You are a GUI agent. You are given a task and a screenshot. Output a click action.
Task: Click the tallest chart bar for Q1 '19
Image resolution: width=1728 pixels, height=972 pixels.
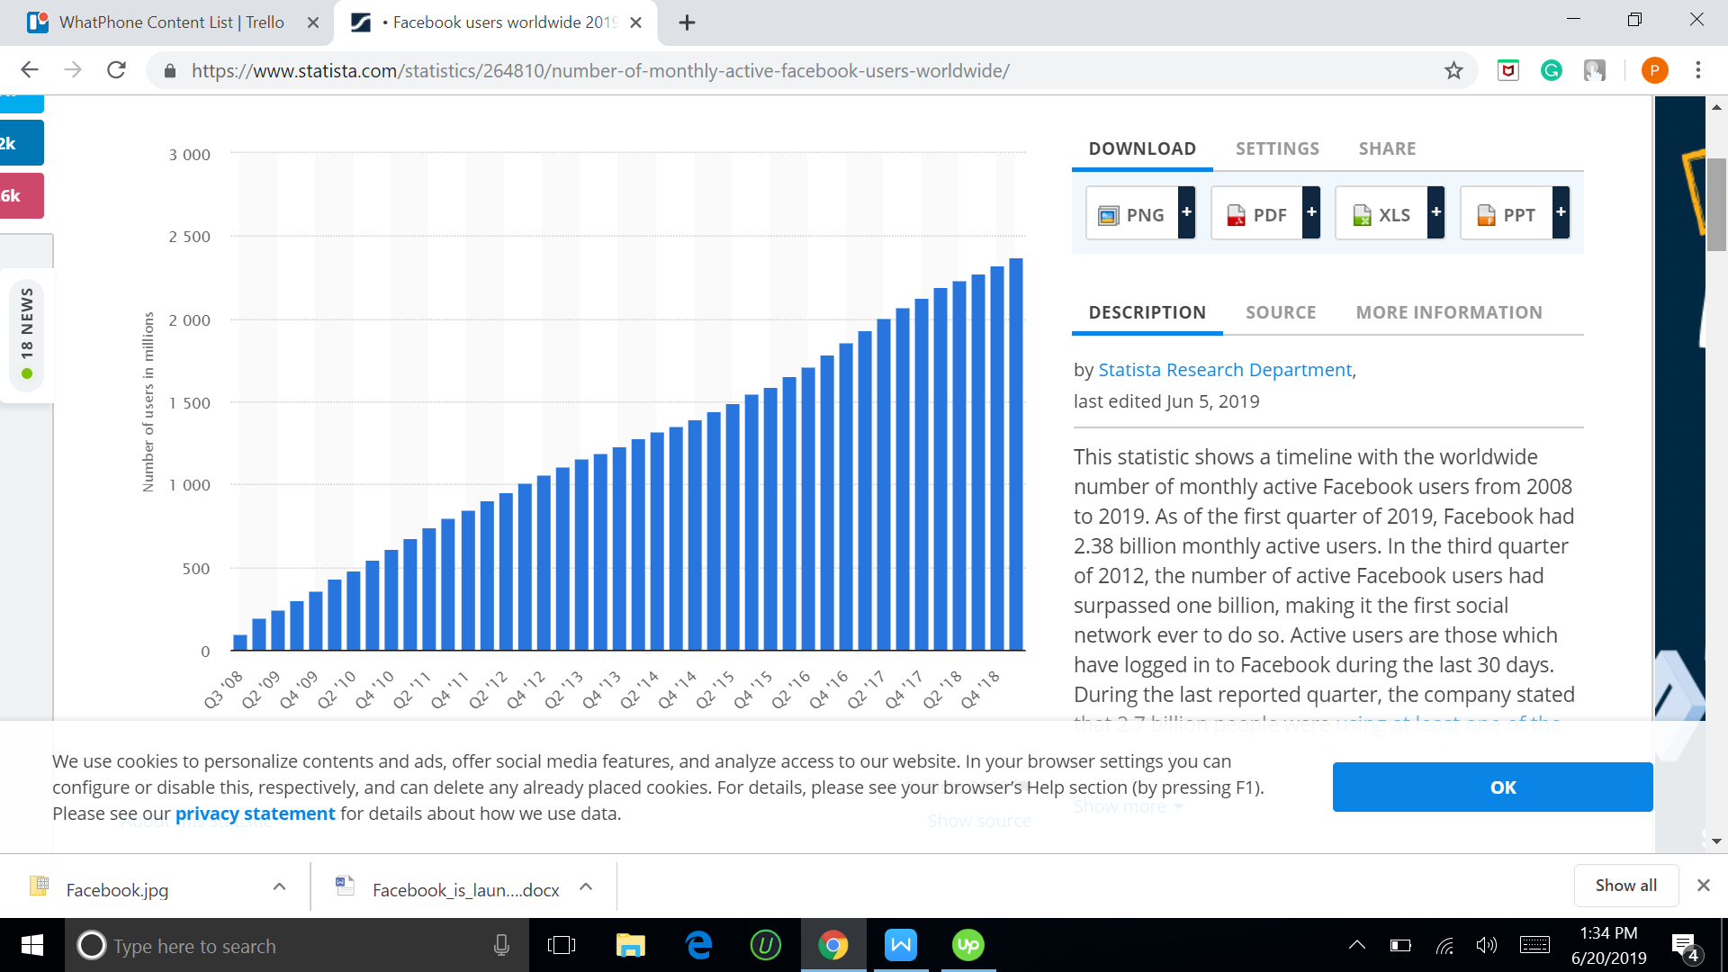pyautogui.click(x=1016, y=454)
